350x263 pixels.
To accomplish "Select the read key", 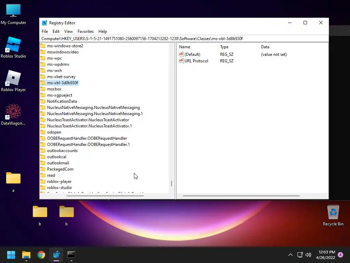I will pos(51,175).
